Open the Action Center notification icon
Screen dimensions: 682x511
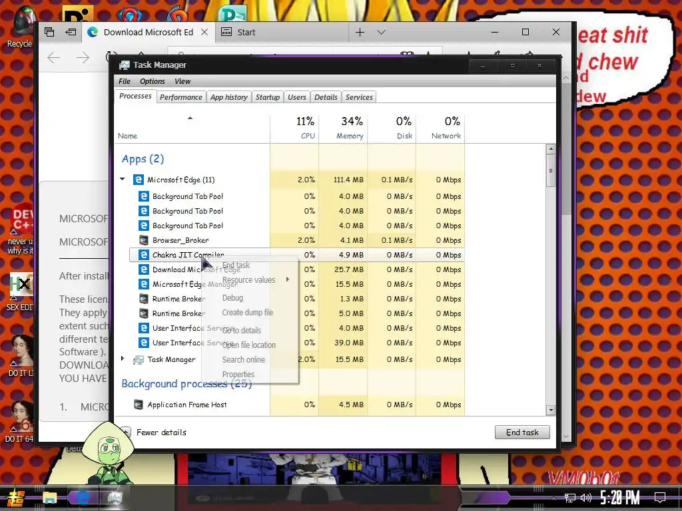pos(660,498)
